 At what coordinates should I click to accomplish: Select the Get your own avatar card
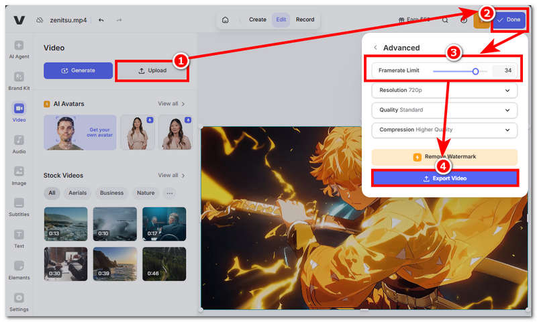[x=80, y=132]
